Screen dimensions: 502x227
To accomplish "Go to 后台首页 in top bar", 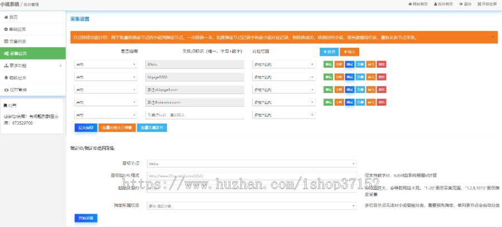I will pyautogui.click(x=443, y=4).
